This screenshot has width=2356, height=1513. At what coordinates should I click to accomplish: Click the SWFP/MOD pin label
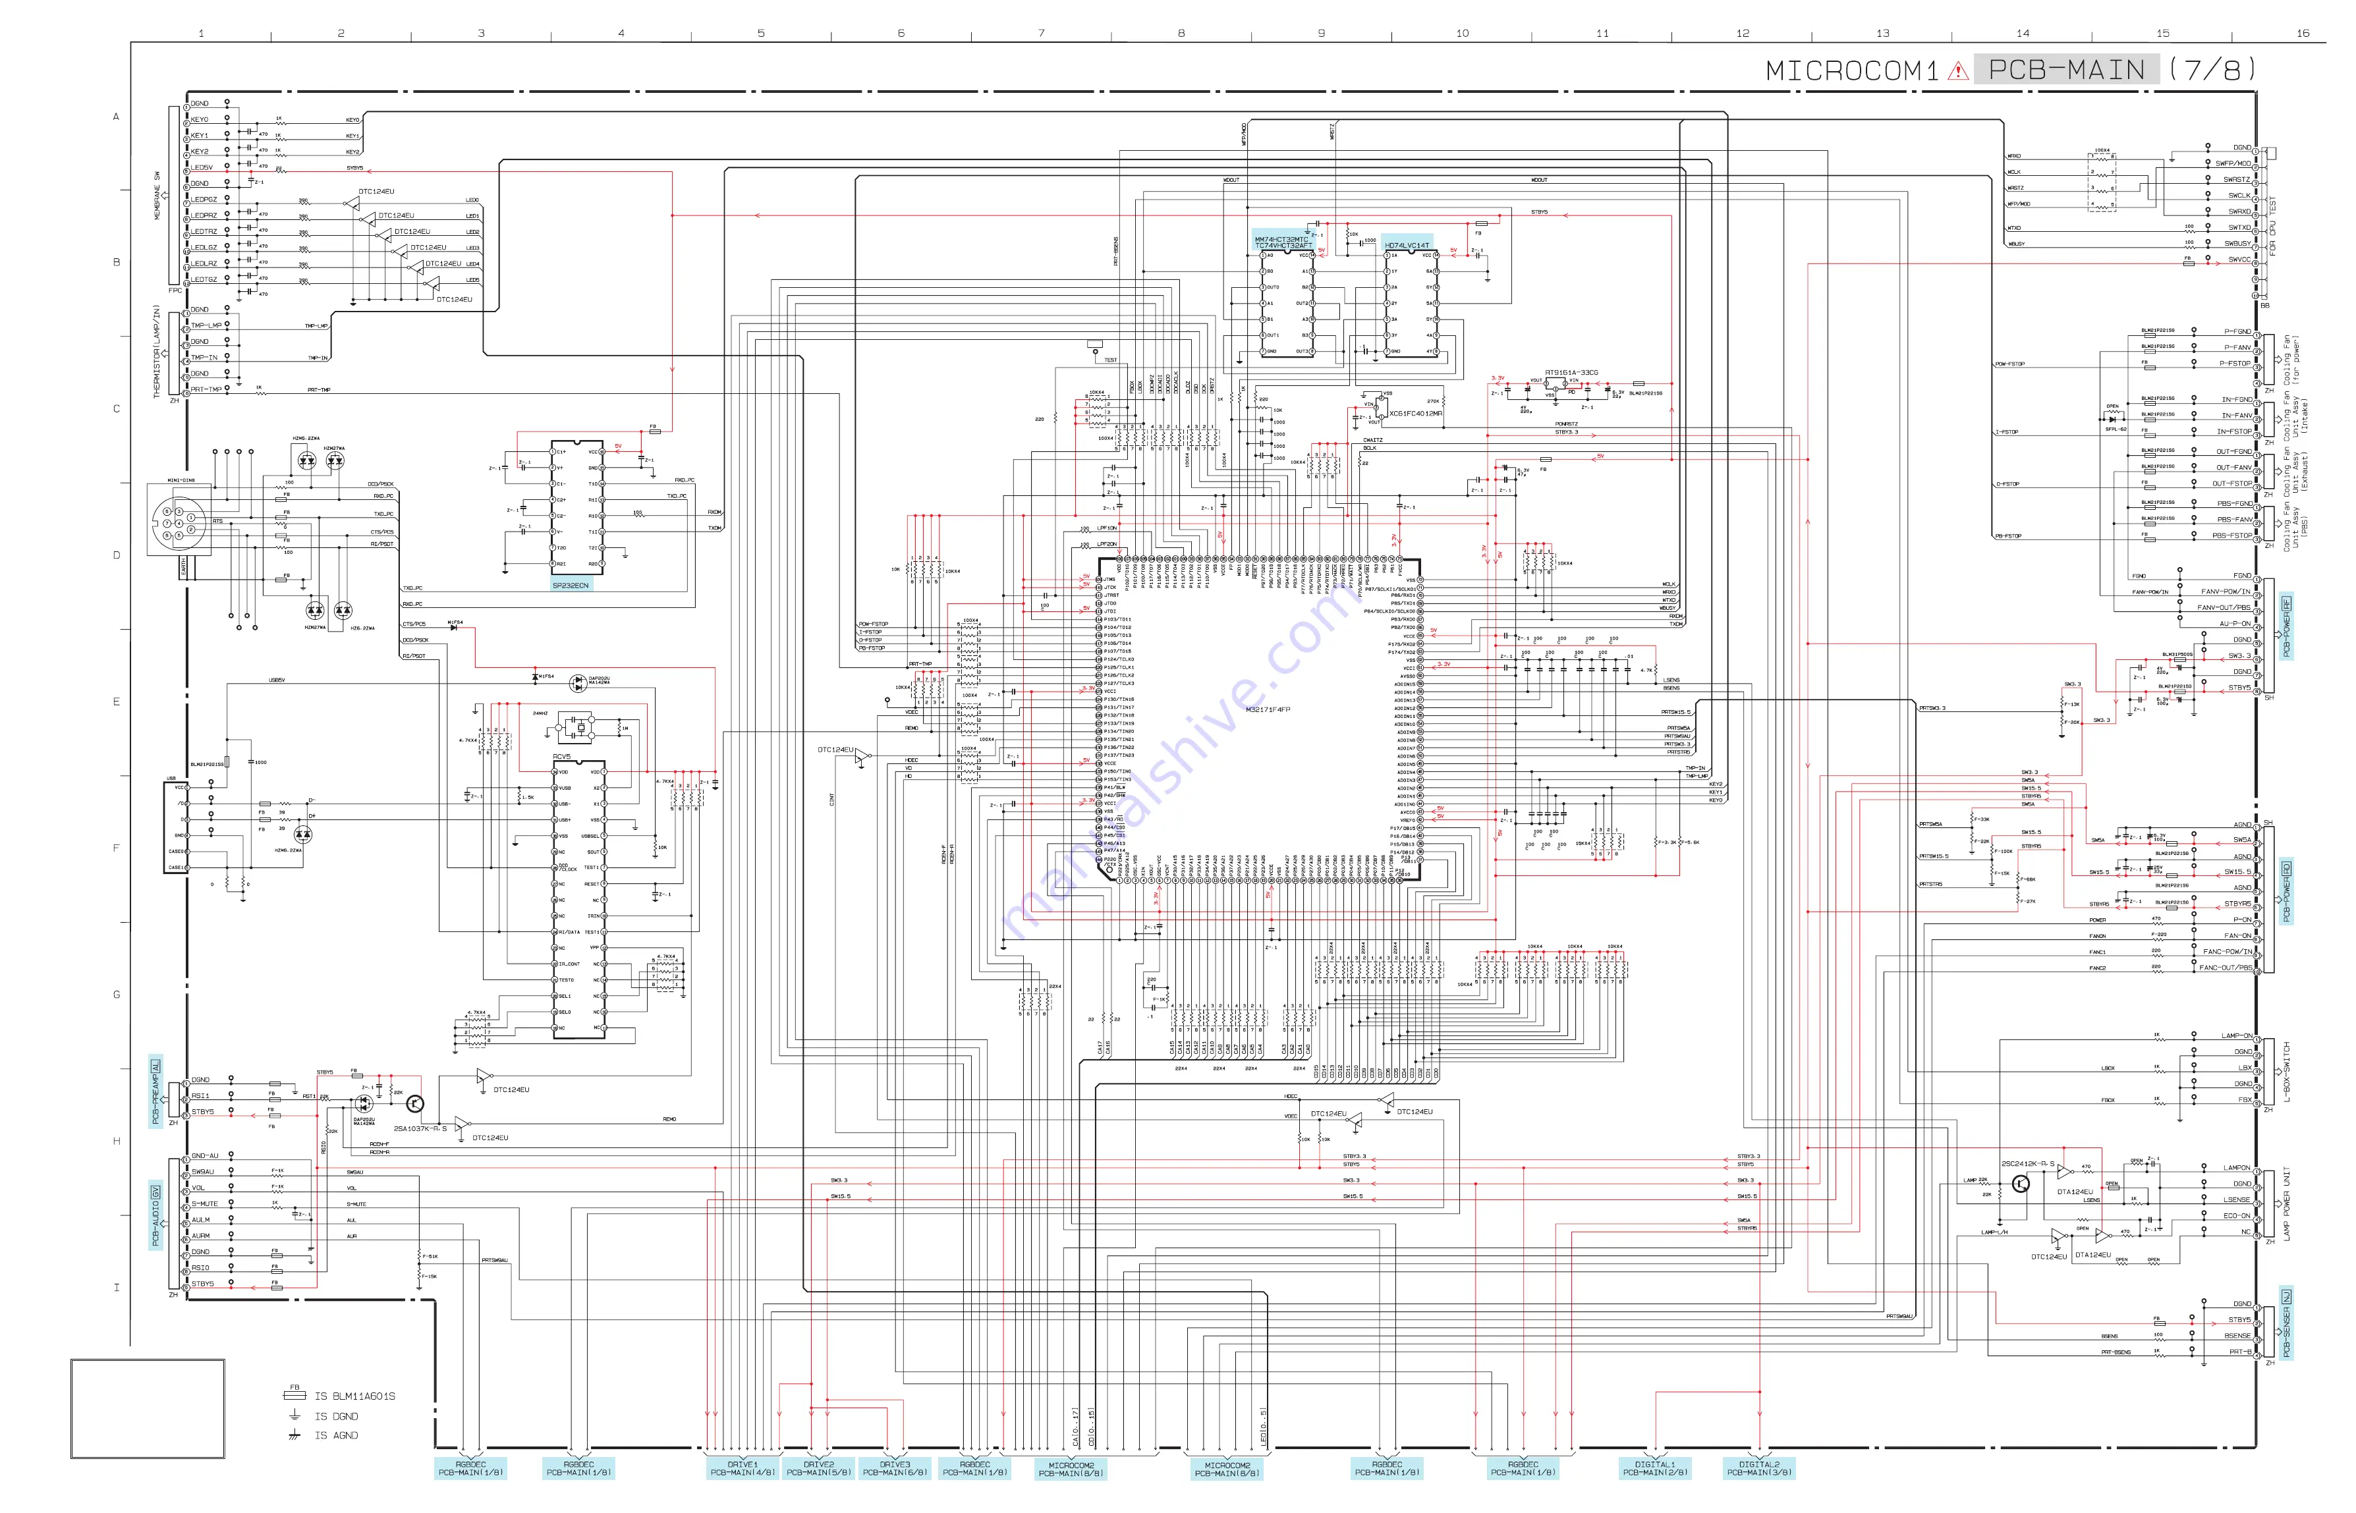click(x=2232, y=163)
